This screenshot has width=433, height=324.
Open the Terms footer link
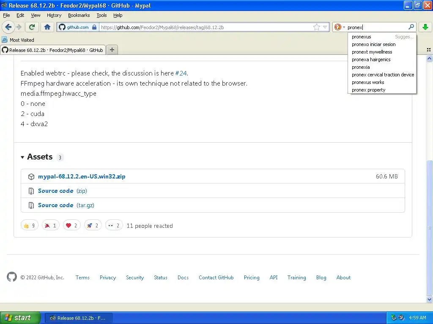pyautogui.click(x=82, y=278)
